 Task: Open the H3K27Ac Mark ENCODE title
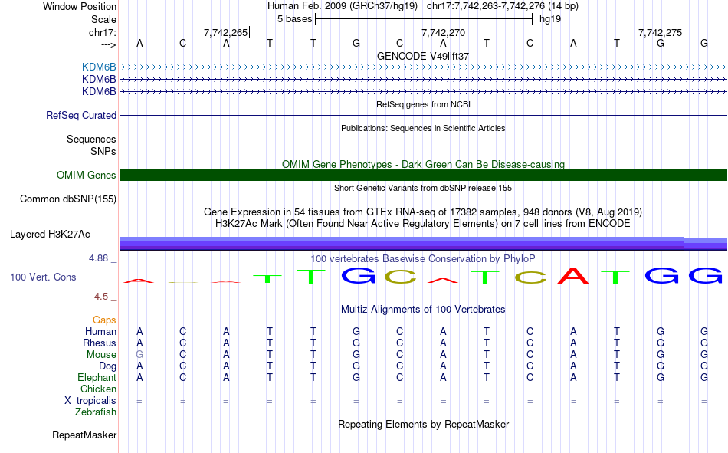[x=423, y=224]
